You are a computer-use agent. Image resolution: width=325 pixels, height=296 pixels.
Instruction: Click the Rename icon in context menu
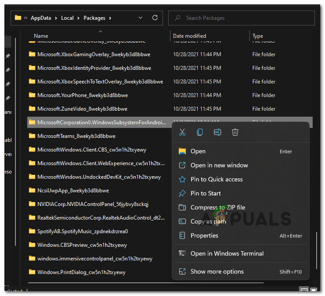point(218,132)
